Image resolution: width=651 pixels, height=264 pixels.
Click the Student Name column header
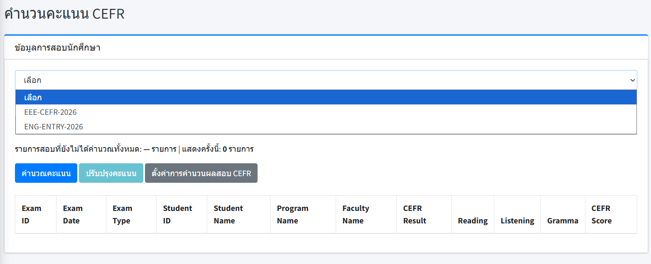[238, 214]
